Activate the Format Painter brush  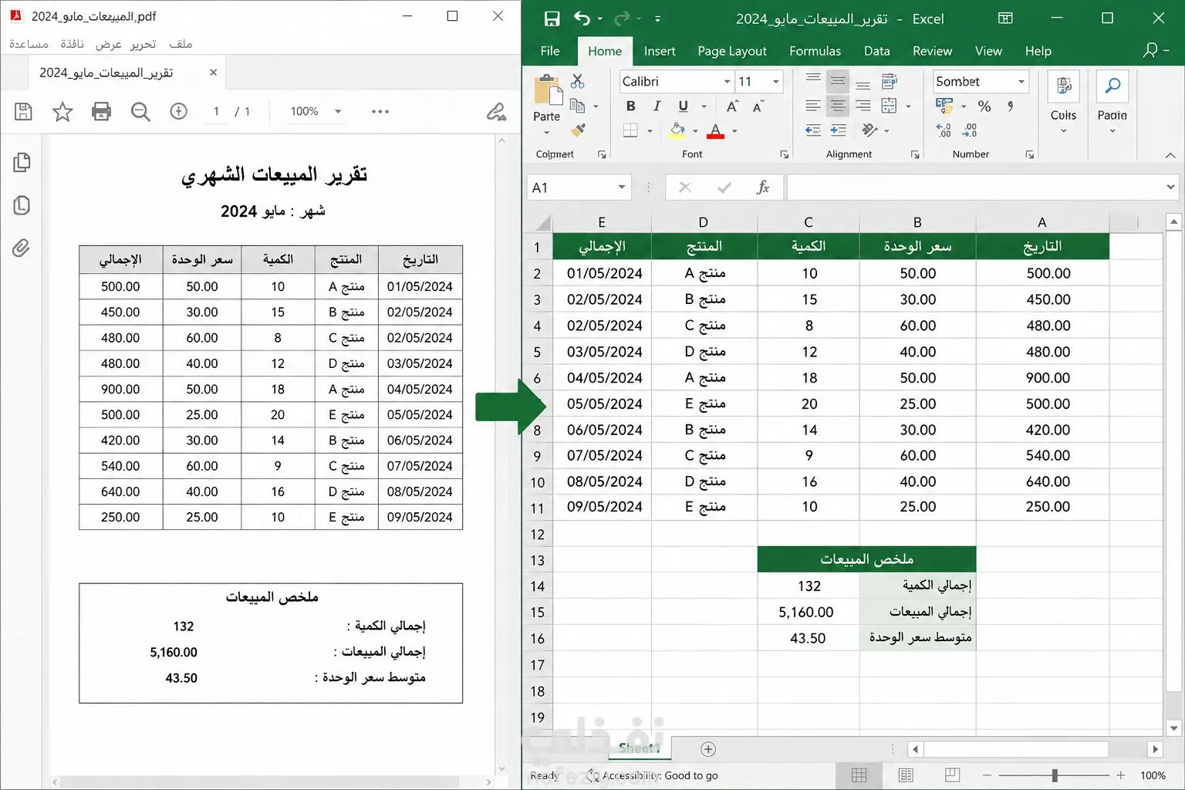click(578, 130)
